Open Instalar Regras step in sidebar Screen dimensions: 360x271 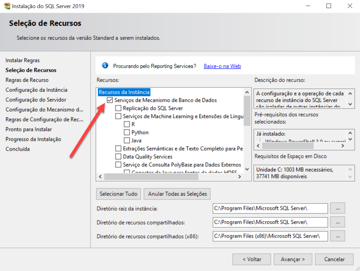tap(23, 60)
